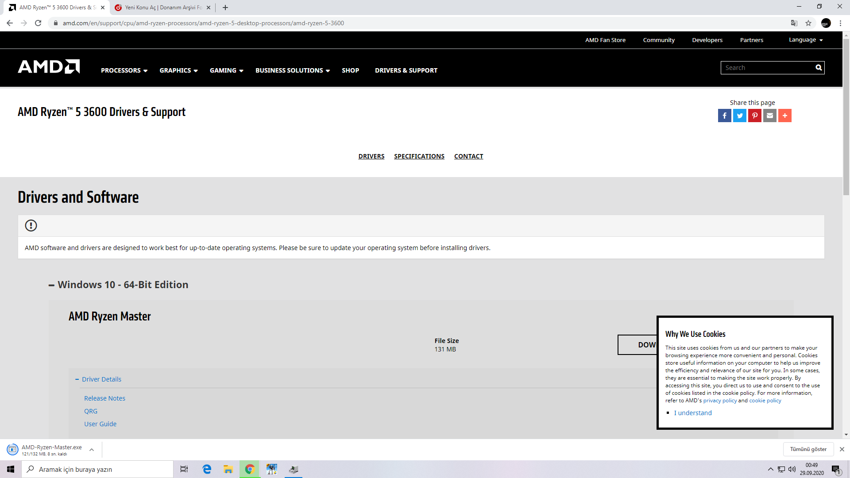
Task: Click the Tümünü göster button
Action: [808, 449]
